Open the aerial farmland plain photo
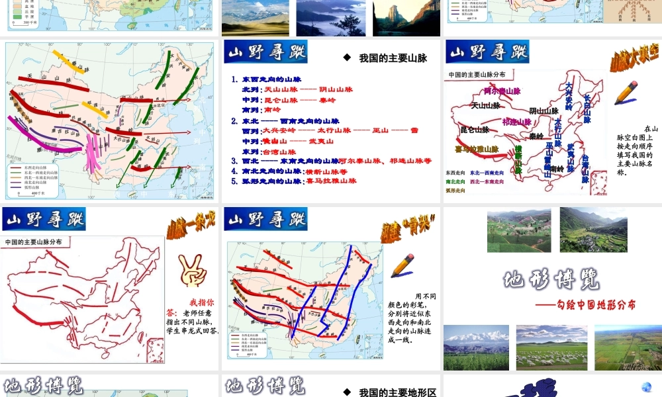The width and height of the screenshot is (662, 397). pos(628,347)
